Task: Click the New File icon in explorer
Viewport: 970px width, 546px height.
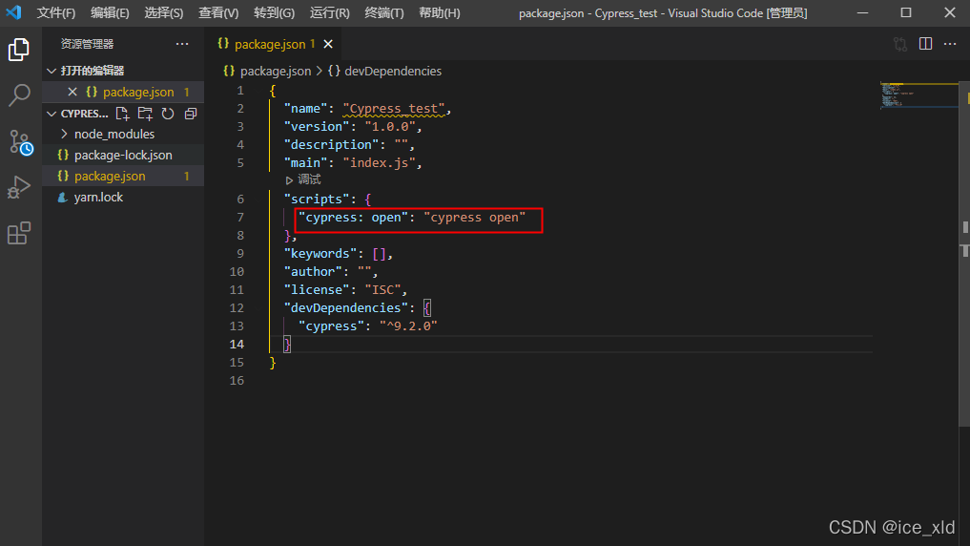Action: (x=122, y=114)
